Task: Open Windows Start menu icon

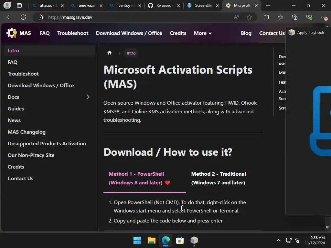Action: tap(137, 240)
